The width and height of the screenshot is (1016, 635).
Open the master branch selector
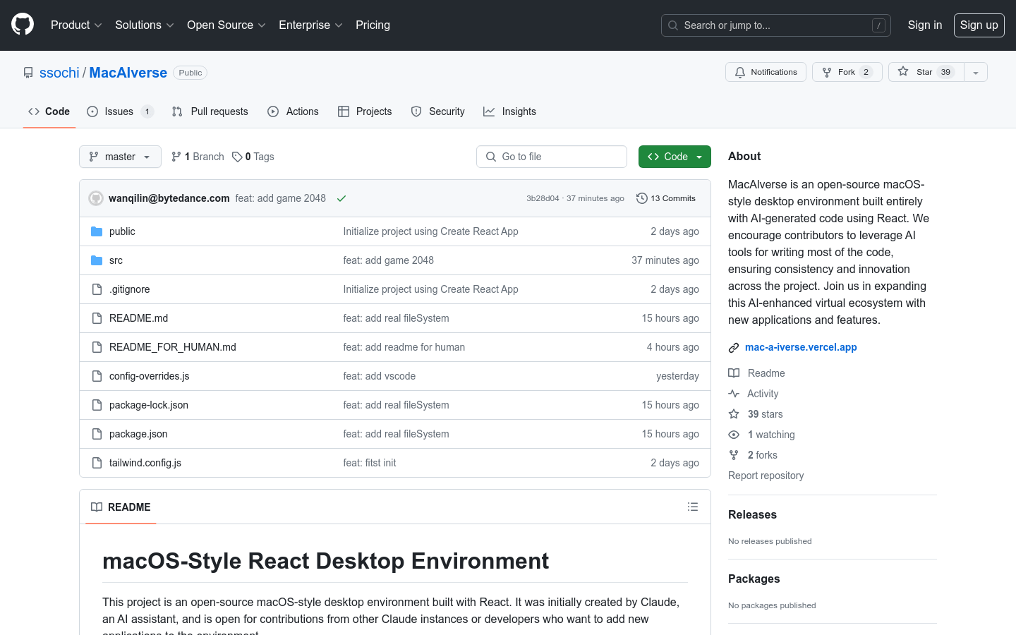[x=120, y=157]
